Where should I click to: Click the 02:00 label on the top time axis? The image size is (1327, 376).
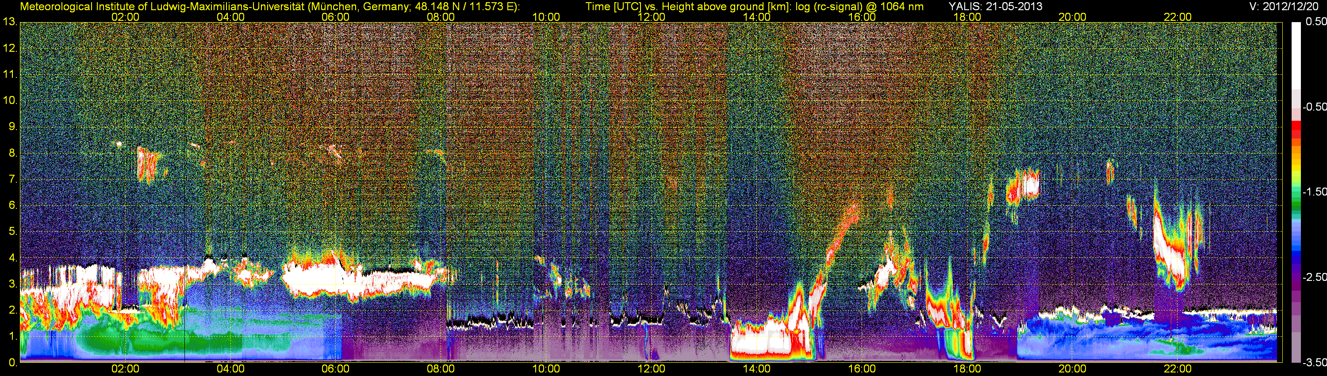point(125,17)
